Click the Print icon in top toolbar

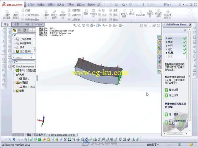point(123,5)
